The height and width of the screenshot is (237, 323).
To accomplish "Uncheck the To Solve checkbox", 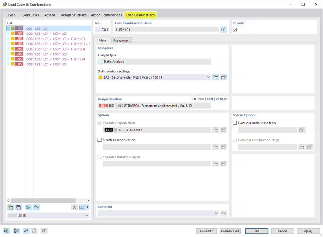I will 235,30.
